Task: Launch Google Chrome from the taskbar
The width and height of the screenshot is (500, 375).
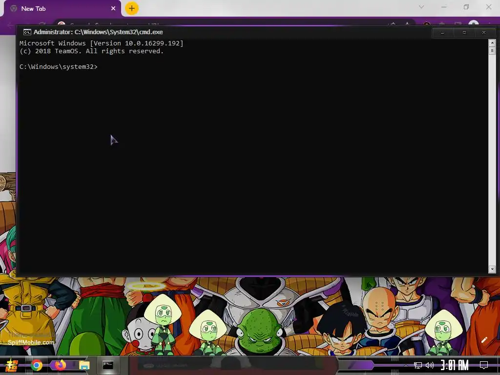Action: tap(37, 365)
